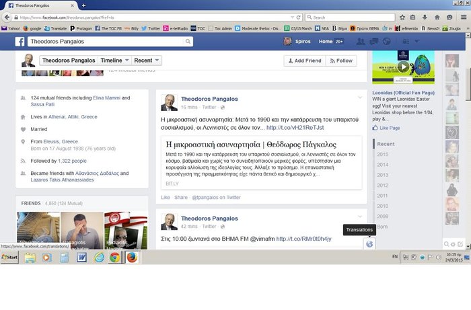Select Recent in the timeline sidebar

(x=386, y=144)
